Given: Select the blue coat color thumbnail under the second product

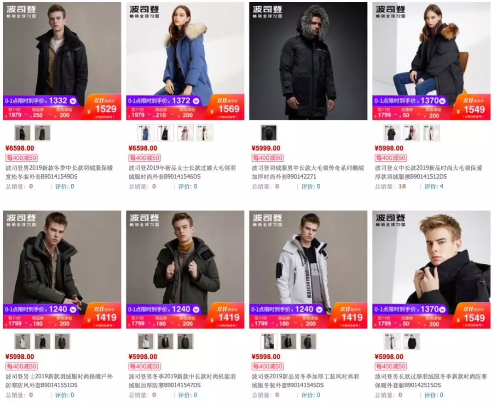Looking at the screenshot, I should tap(146, 133).
